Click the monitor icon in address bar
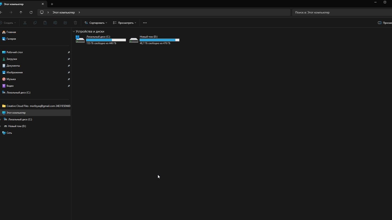 tap(42, 12)
